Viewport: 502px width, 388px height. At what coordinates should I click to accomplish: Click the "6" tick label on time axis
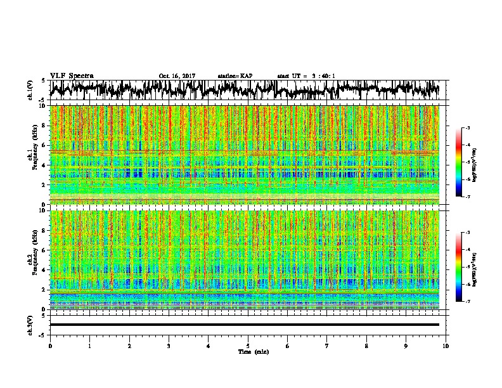tap(288, 346)
